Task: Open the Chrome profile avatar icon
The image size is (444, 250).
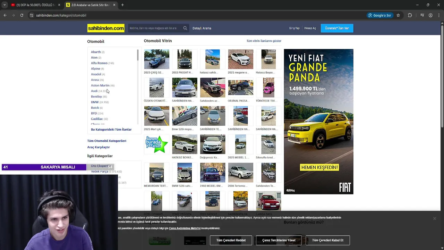Action: tap(430, 15)
